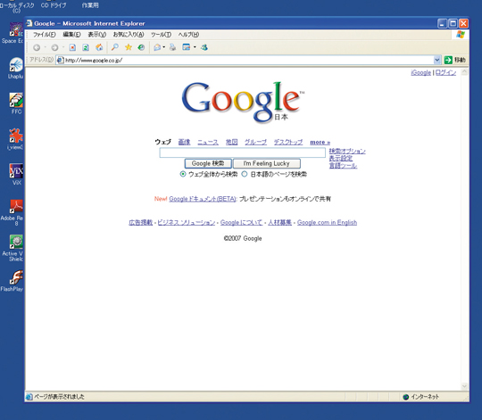
Task: Open 表示設定 link
Action: coord(341,158)
